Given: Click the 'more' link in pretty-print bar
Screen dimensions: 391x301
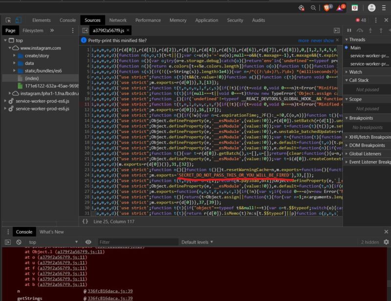Looking at the screenshot, I should pyautogui.click(x=304, y=41).
